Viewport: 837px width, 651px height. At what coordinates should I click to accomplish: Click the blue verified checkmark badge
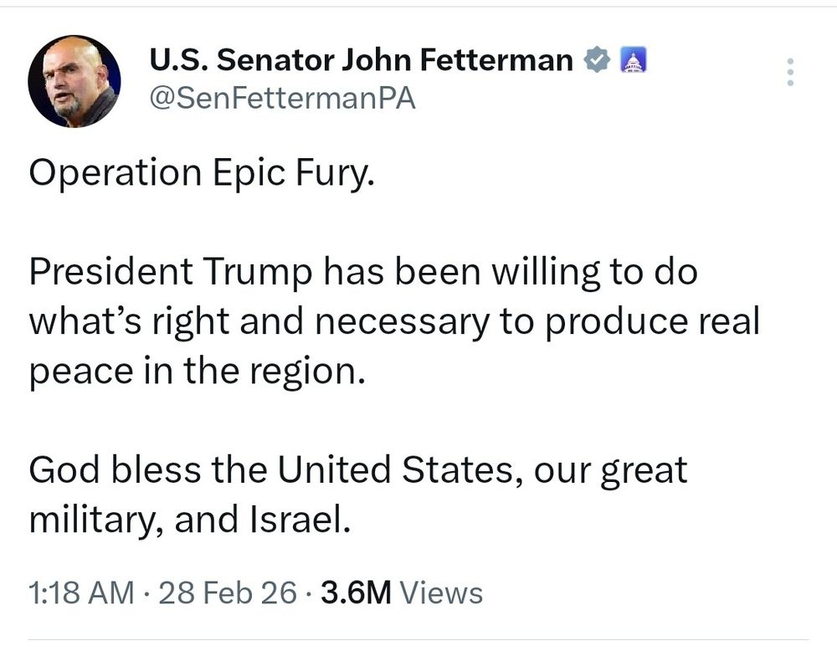[596, 61]
